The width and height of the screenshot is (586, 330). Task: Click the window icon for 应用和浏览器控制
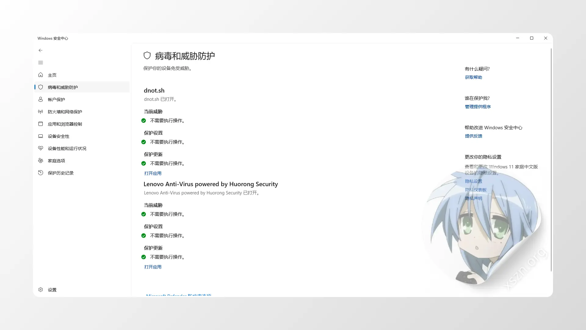[41, 124]
